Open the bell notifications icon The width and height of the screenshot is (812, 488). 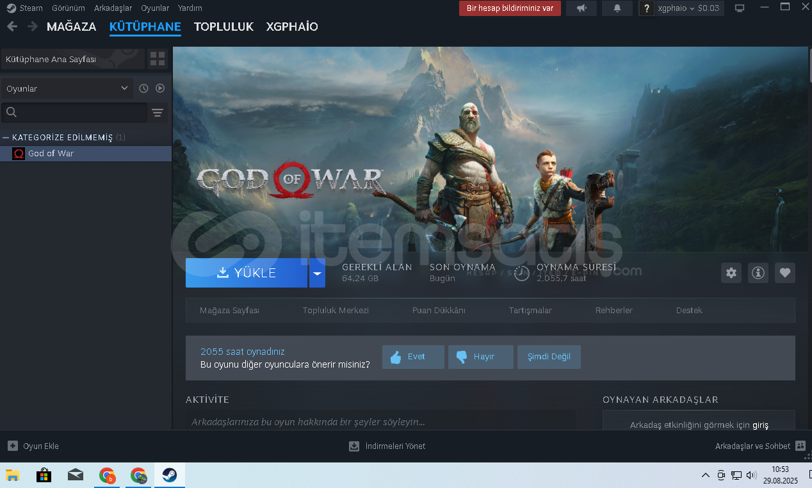tap(617, 8)
